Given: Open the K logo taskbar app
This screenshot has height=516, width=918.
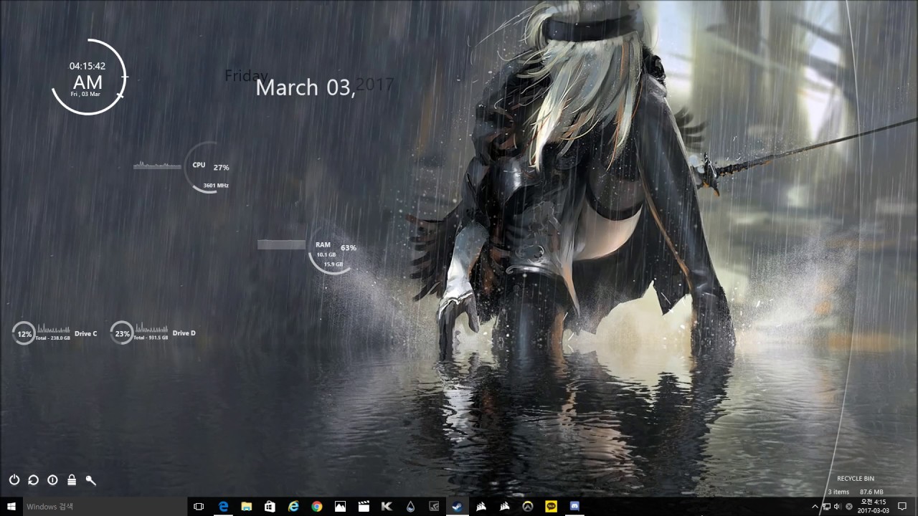Looking at the screenshot, I should pyautogui.click(x=387, y=507).
